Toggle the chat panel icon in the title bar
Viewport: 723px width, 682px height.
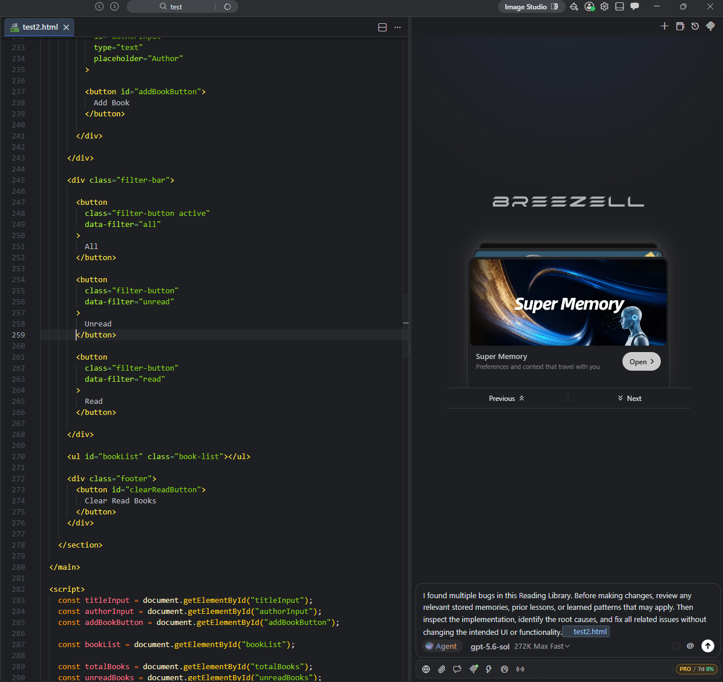[635, 6]
